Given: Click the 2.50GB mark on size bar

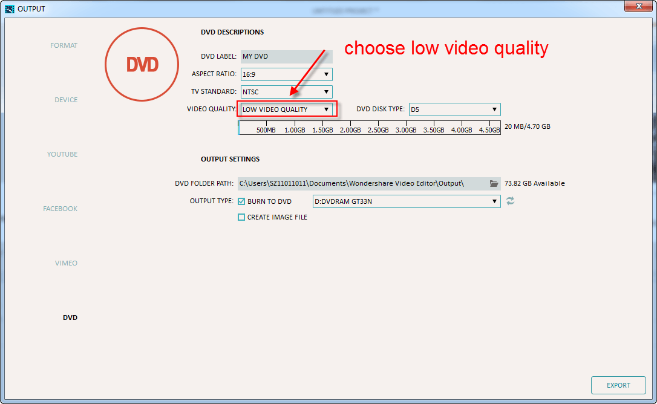Looking at the screenshot, I should pos(378,131).
